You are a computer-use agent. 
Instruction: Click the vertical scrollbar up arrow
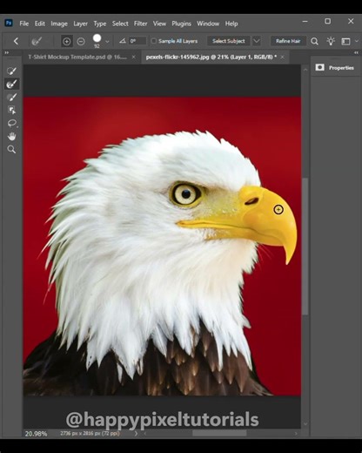pyautogui.click(x=305, y=70)
